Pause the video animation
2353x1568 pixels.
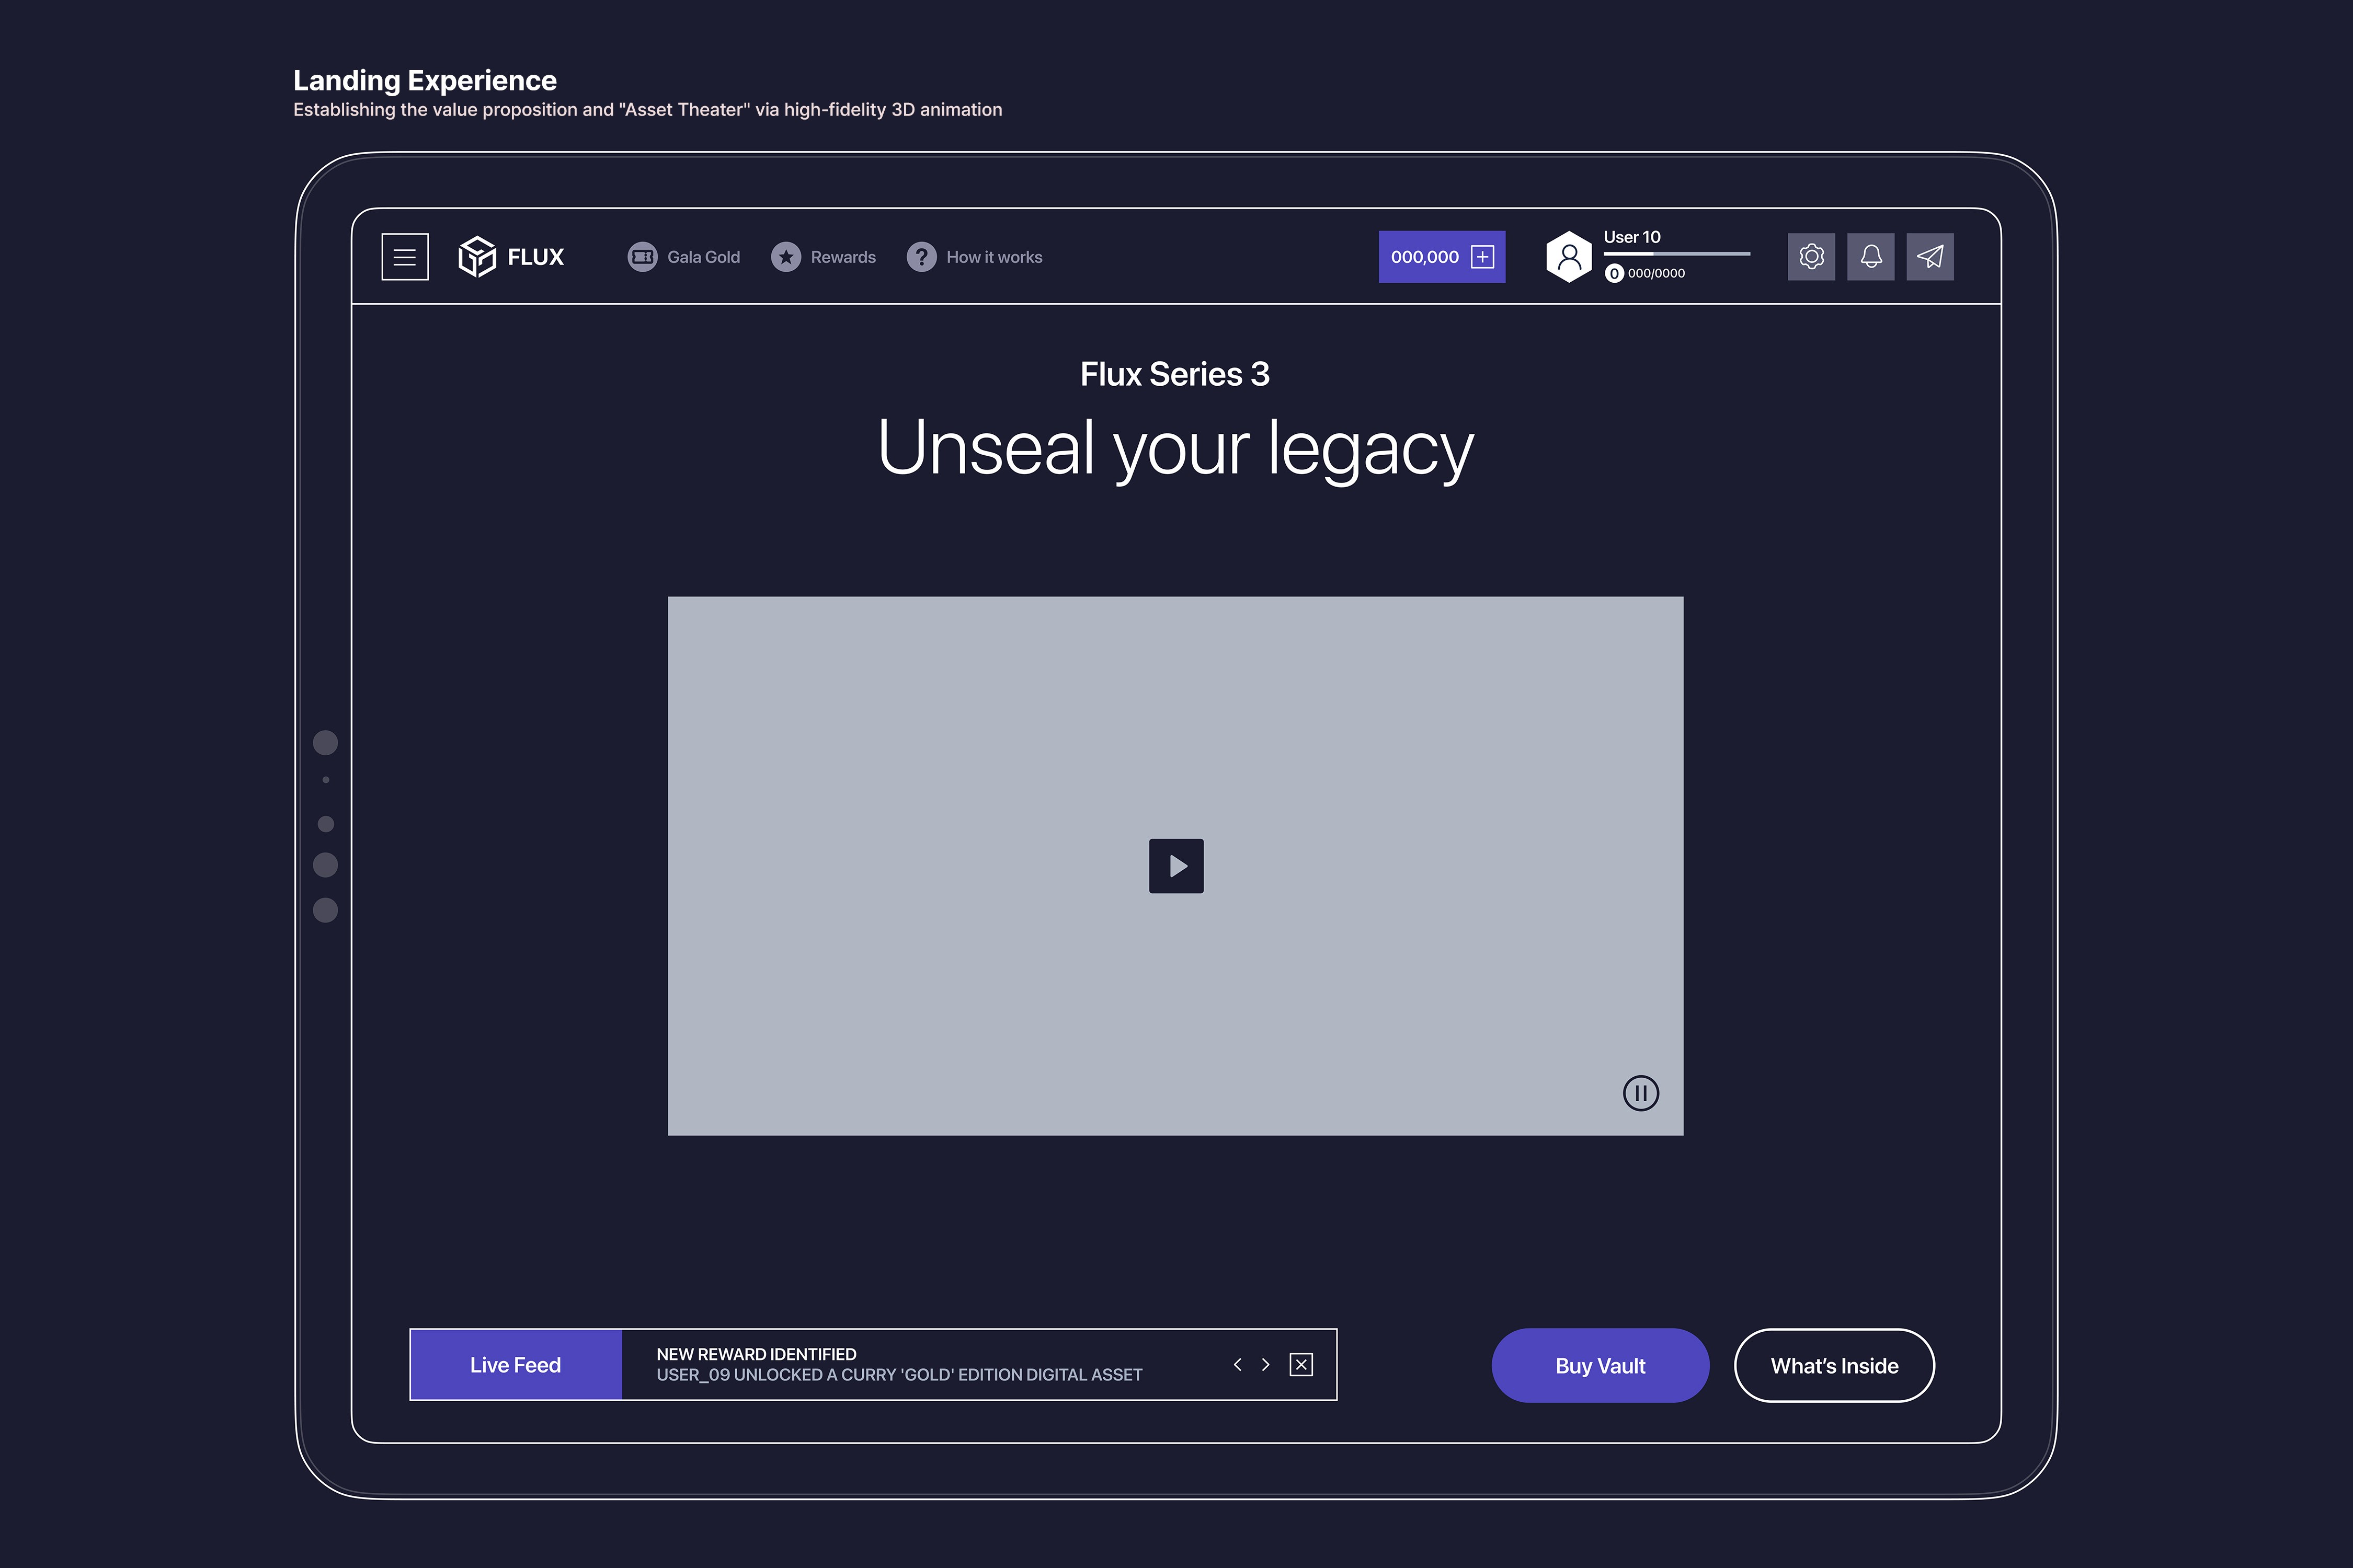1640,1093
